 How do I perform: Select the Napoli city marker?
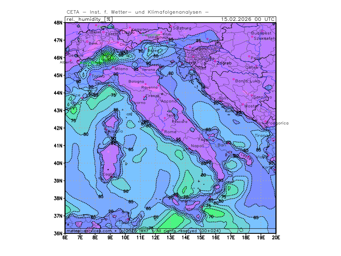tap(189, 149)
